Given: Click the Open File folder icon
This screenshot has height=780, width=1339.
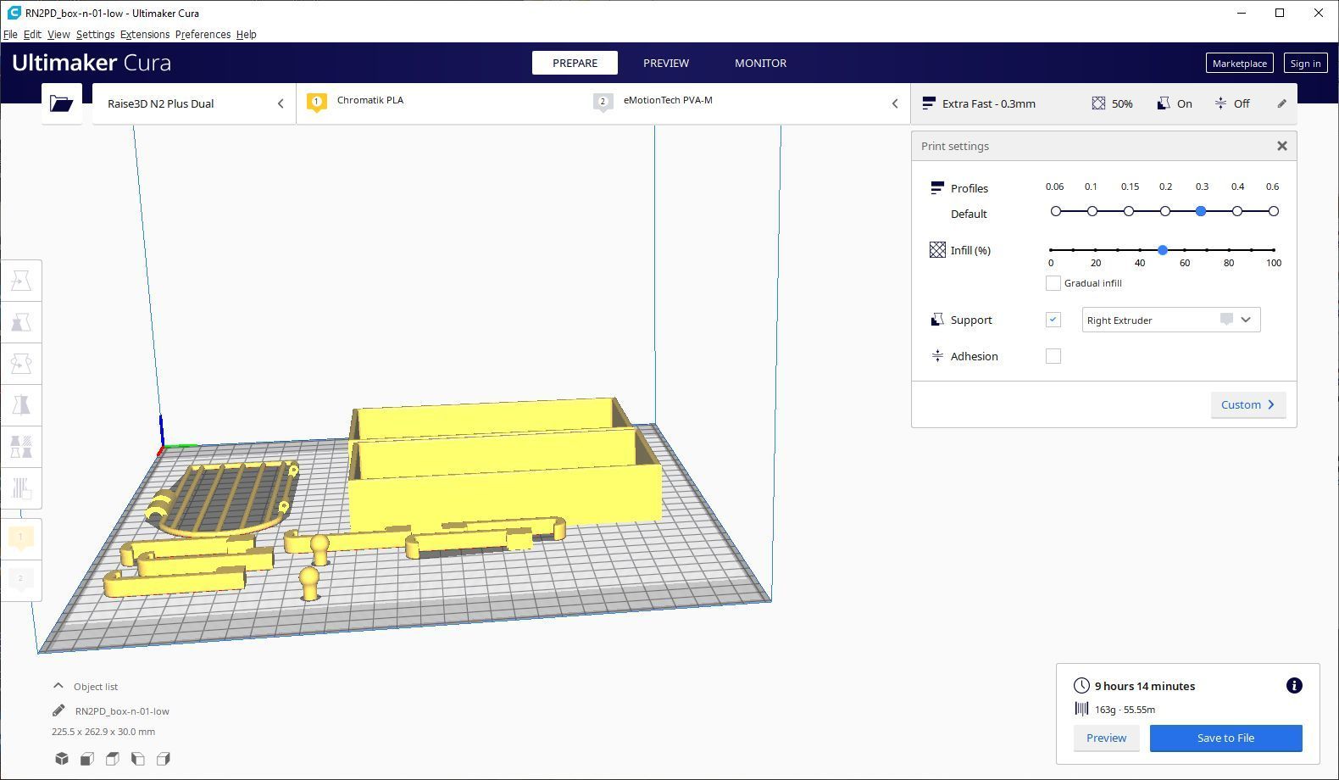Looking at the screenshot, I should coord(61,103).
